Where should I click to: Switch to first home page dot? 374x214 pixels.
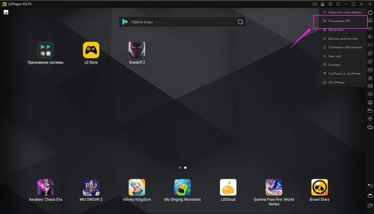(179, 168)
